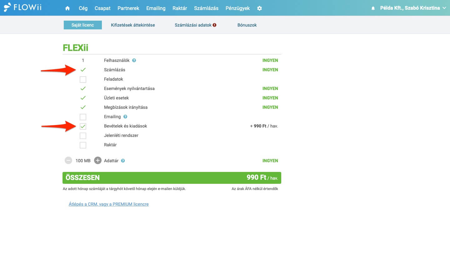Enable the Feladatok checkbox
This screenshot has width=450, height=261.
[83, 79]
